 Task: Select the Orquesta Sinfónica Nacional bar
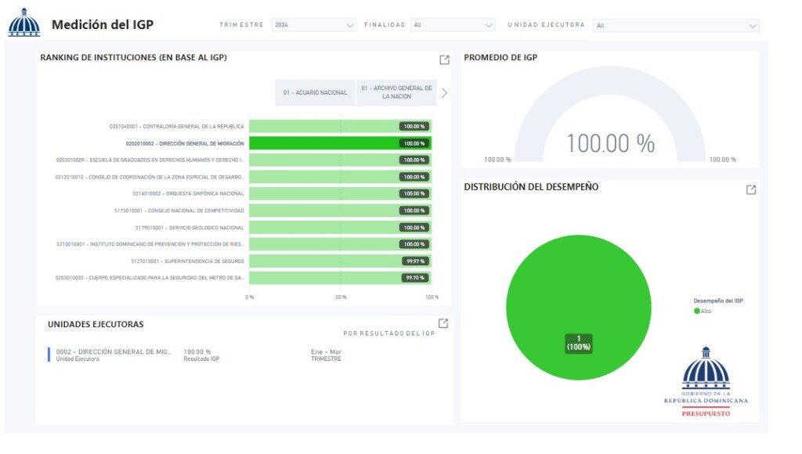point(339,193)
